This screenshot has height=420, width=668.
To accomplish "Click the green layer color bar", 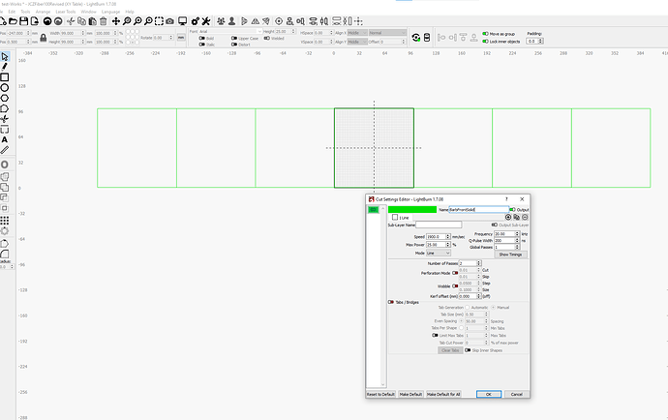I will 412,210.
